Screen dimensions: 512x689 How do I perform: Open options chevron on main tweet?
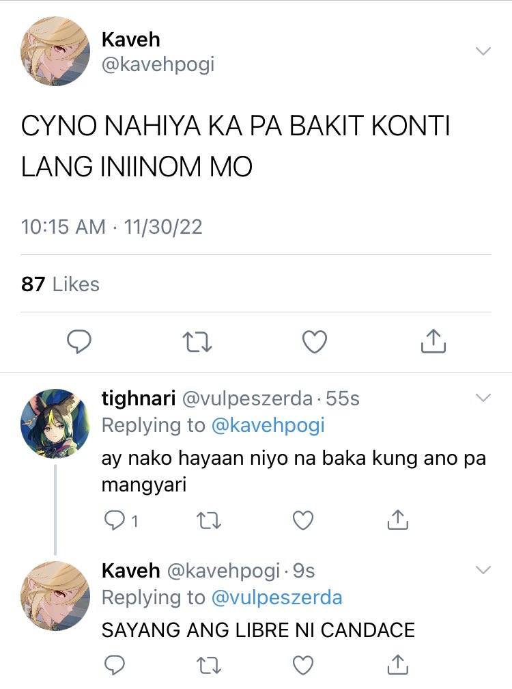coord(483,51)
